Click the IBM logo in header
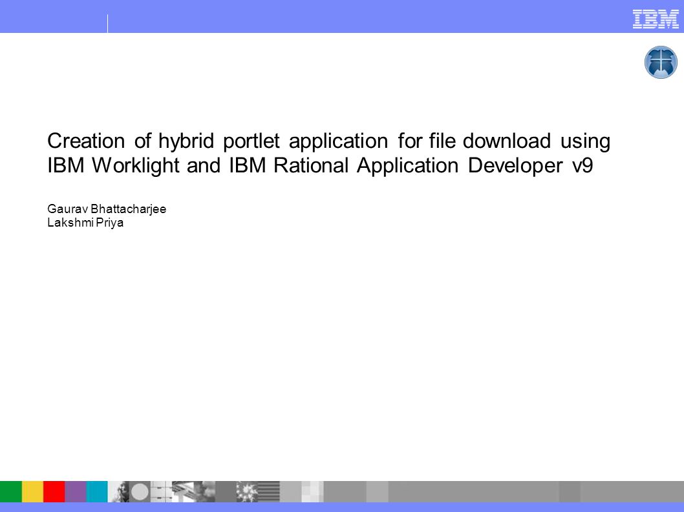This screenshot has width=684, height=512. 656,19
